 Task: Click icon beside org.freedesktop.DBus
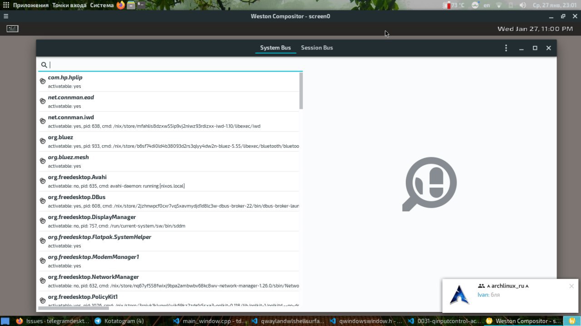(43, 201)
